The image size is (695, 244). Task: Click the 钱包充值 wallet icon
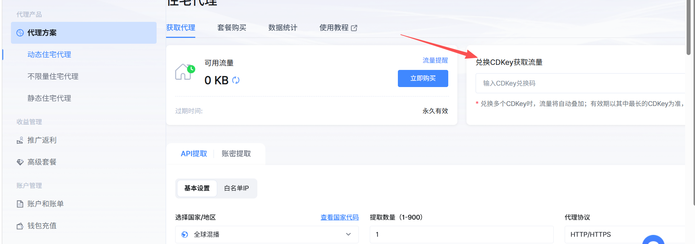[20, 226]
